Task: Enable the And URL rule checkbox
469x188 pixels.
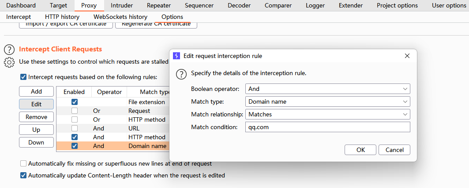Action: point(75,128)
